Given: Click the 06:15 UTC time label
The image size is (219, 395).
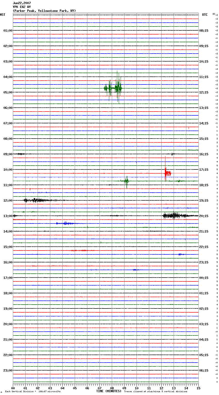Looking at the screenshot, I should pyautogui.click(x=204, y=371).
